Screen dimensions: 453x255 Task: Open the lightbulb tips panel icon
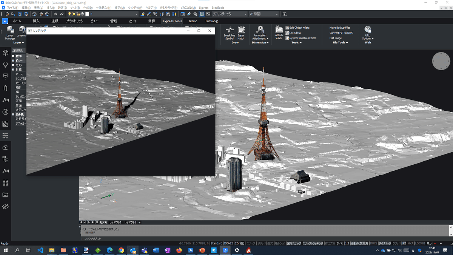5,65
